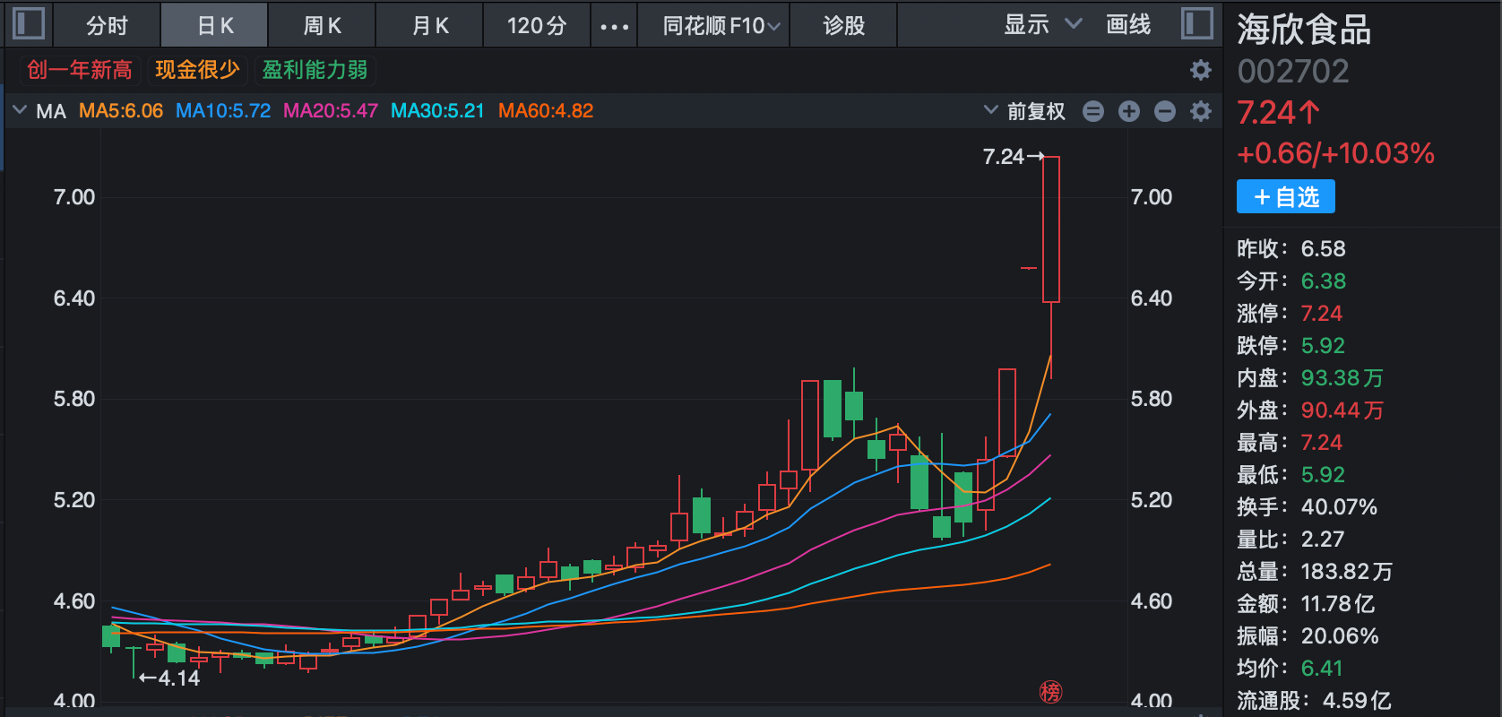Click the minus icon next to 前复权

point(1093,111)
